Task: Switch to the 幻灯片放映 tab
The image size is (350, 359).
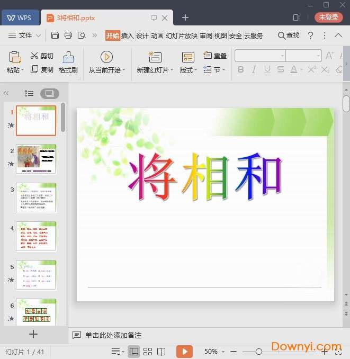Action: (x=182, y=35)
